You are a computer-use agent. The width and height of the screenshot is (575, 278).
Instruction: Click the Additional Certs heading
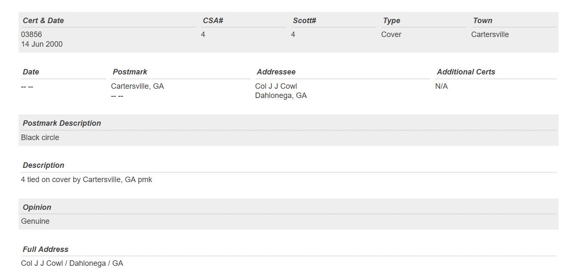click(466, 72)
